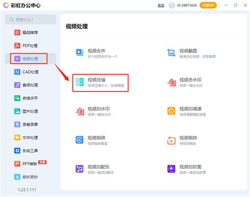Viewport: 250px width, 197px height.
Task: Select 视频处理 in the sidebar
Action: 31,59
